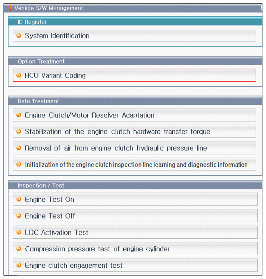Open Engine Clutch/Motor Resolver Adaptation
266x279 pixels.
[135, 115]
